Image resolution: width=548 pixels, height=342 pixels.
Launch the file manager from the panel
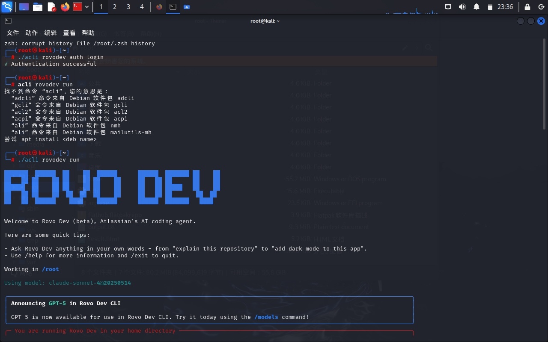[x=38, y=7]
